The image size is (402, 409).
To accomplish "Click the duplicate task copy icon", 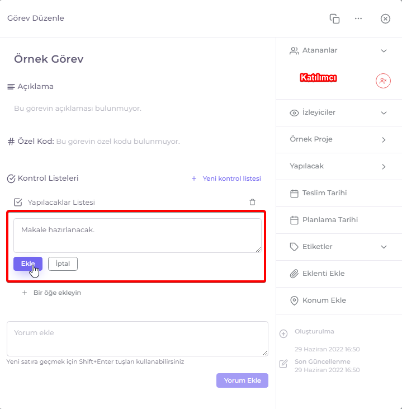I will click(334, 19).
